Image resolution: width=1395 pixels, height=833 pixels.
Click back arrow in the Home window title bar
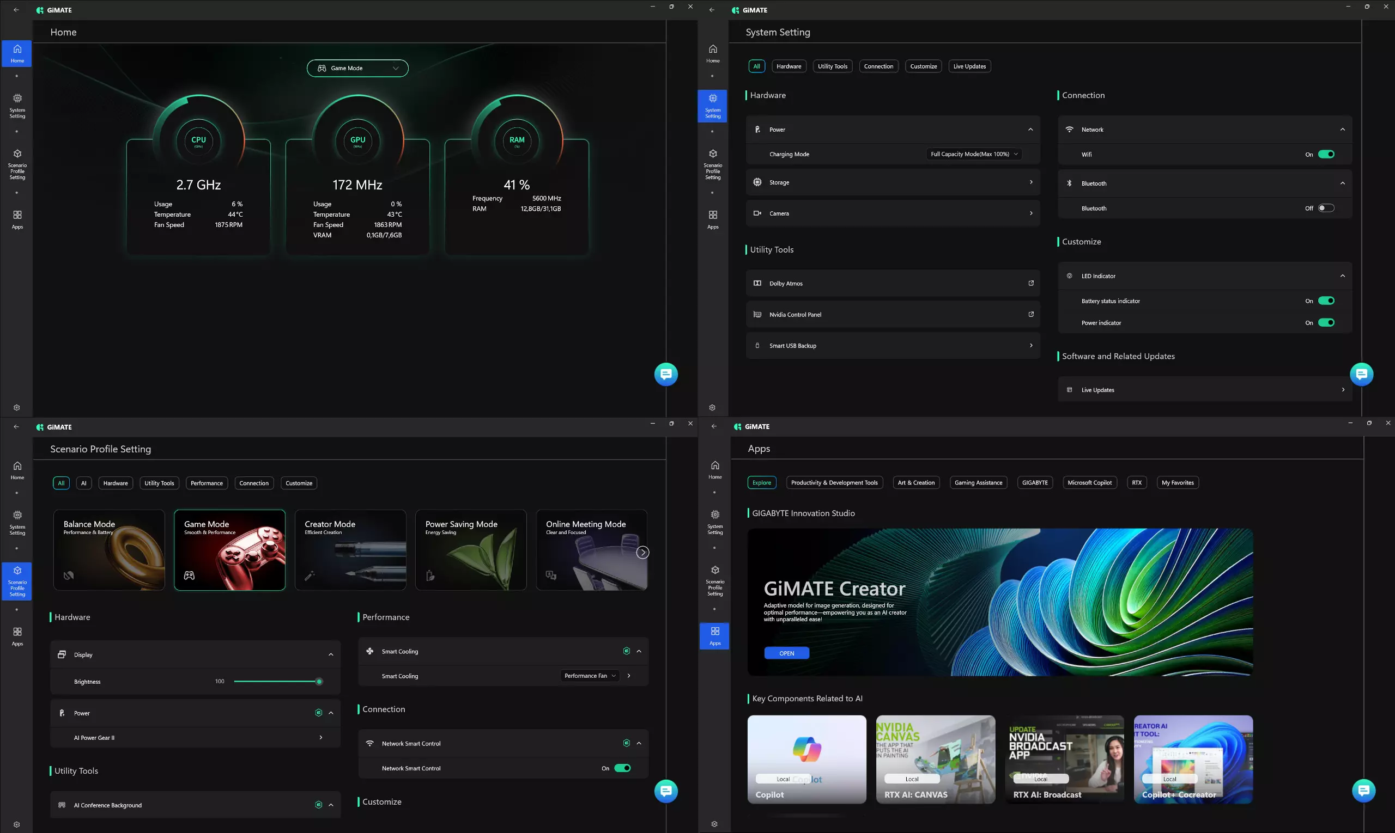(16, 10)
